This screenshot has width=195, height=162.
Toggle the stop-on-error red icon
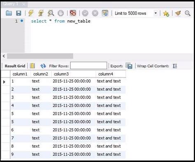tap(73, 13)
